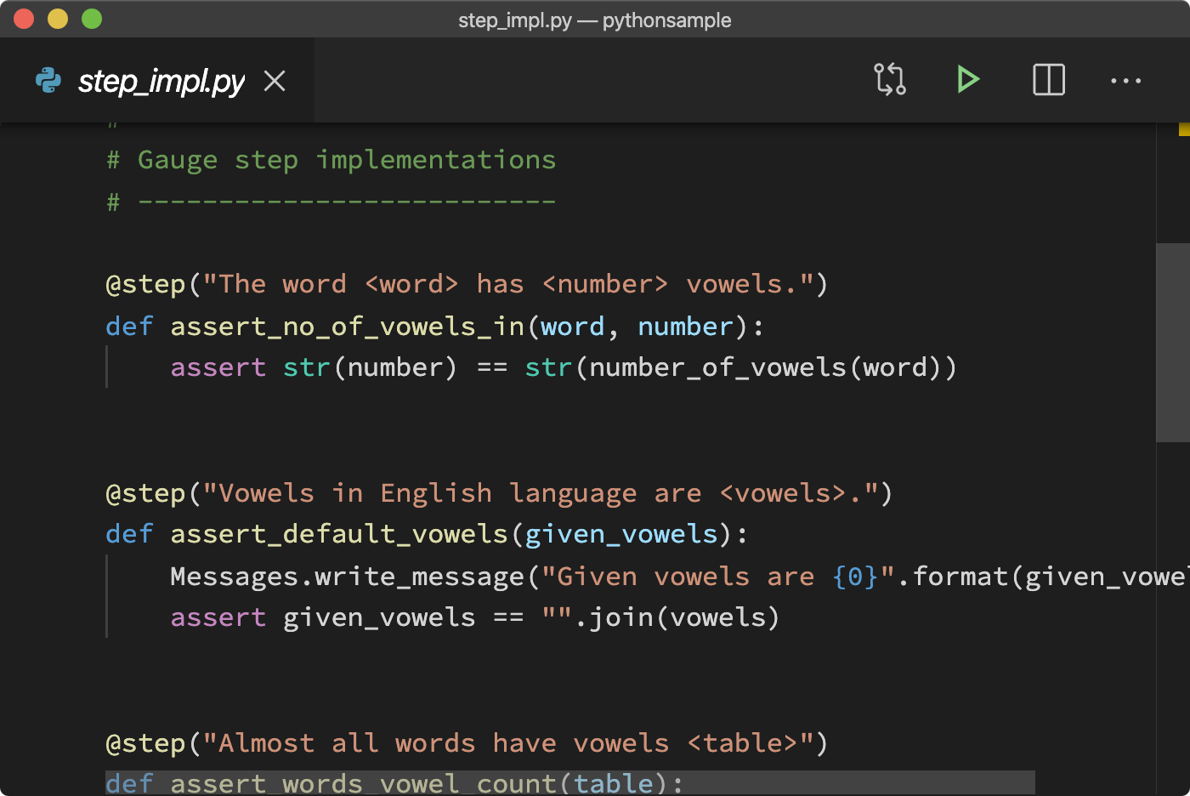Screen dimensions: 1190x796
Task: Click the line 'assert given_vowels == "".join(vowels)'
Action: tap(475, 618)
